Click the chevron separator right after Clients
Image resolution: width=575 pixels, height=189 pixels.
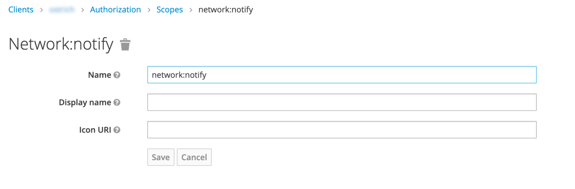(41, 10)
